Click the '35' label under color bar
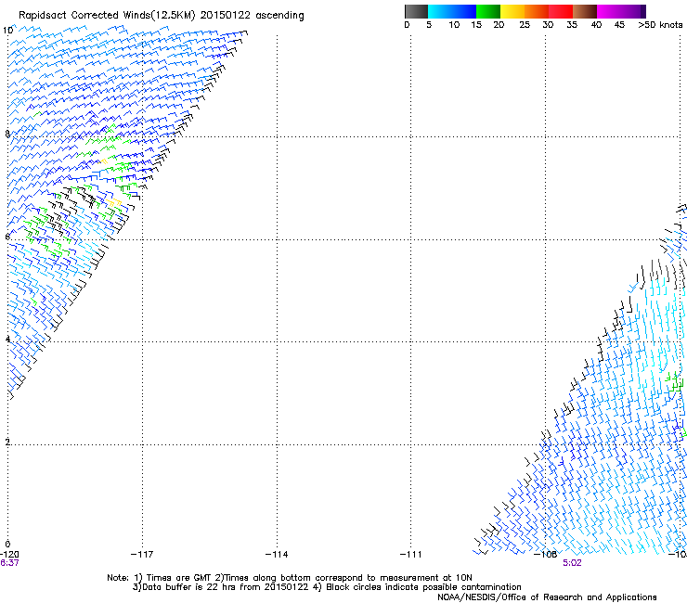The image size is (687, 603). coord(572,25)
